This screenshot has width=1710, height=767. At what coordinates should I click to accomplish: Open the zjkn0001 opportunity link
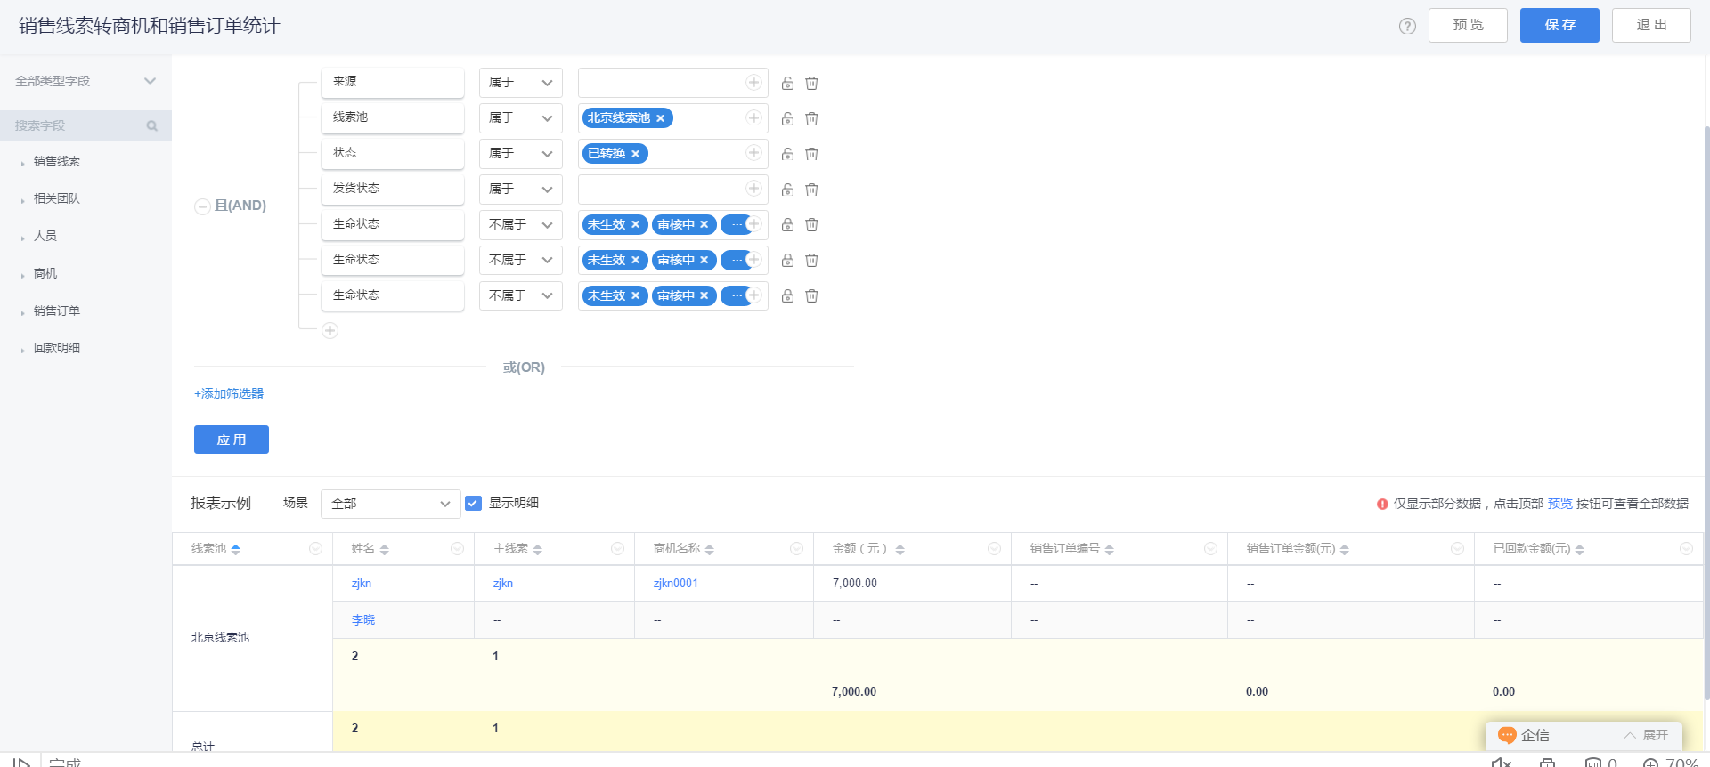[676, 584]
